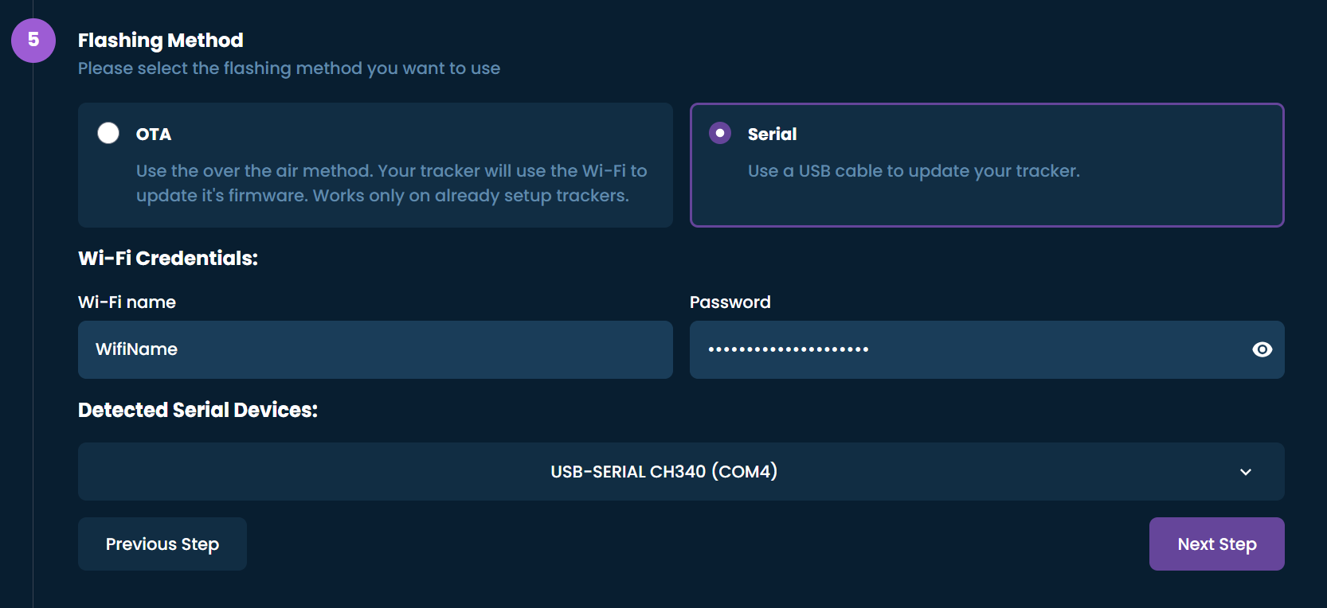
Task: Continue with the Next Step button
Action: point(1217,544)
